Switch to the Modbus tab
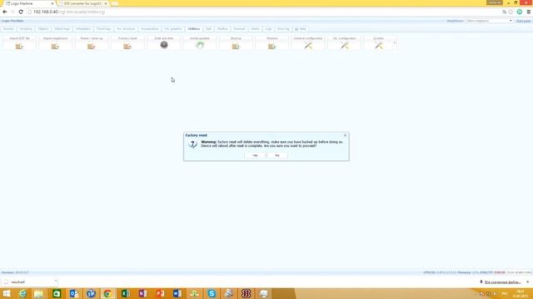The image size is (533, 299). click(222, 29)
